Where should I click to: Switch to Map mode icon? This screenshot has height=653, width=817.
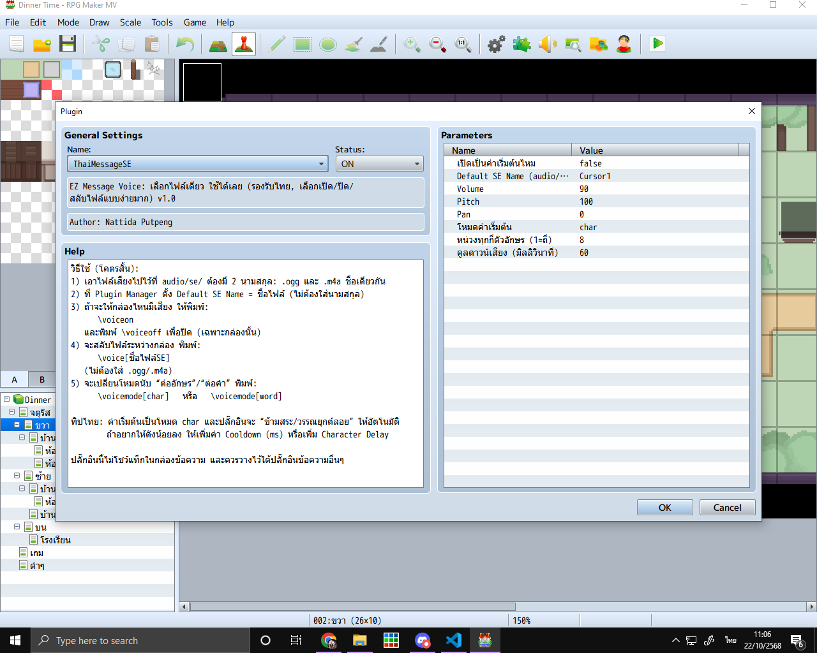218,44
